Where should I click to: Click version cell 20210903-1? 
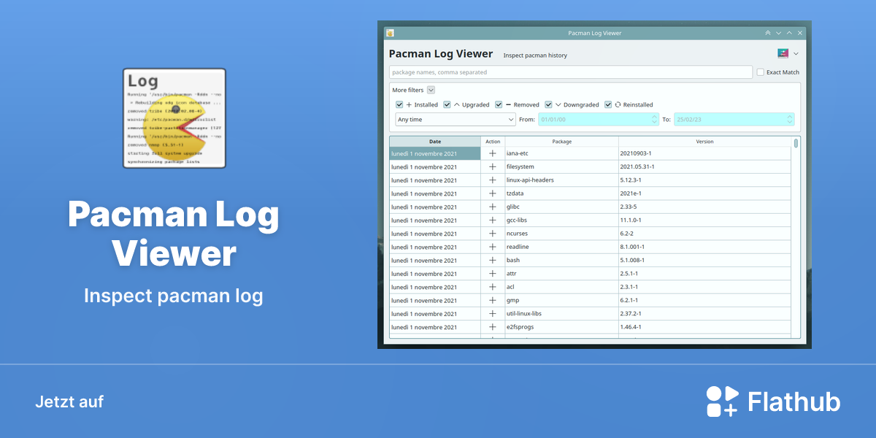(x=704, y=153)
